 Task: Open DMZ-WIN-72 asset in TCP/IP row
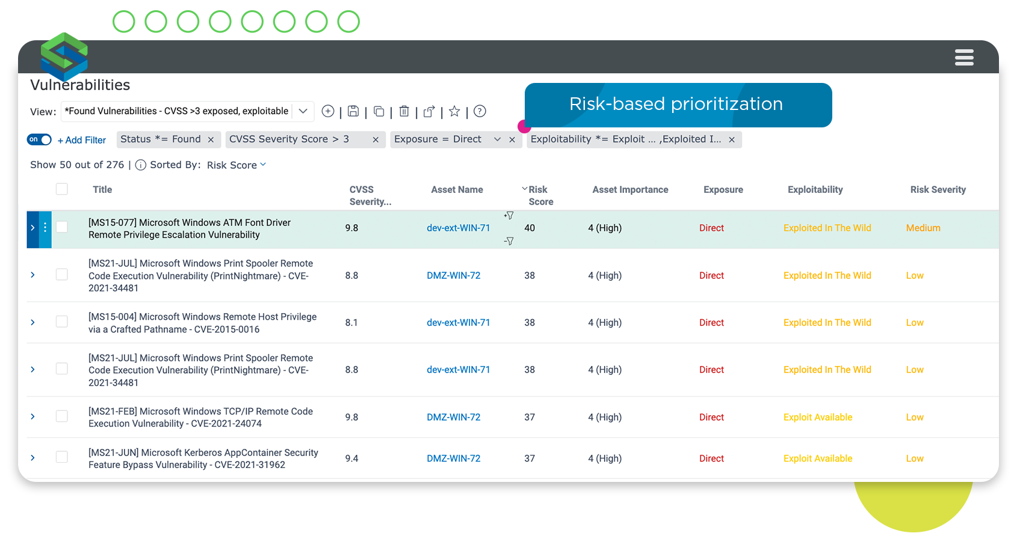click(x=454, y=418)
